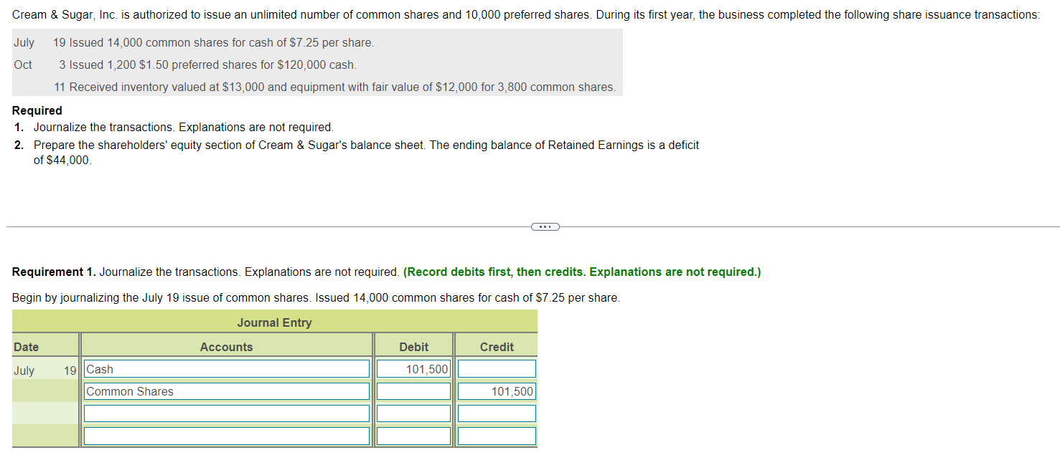
Task: Click the Journal Entry table header
Action: pos(274,322)
